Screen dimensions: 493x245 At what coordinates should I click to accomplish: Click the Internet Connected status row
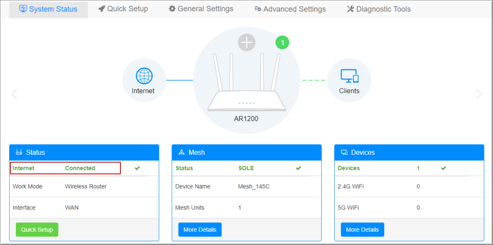click(x=65, y=168)
